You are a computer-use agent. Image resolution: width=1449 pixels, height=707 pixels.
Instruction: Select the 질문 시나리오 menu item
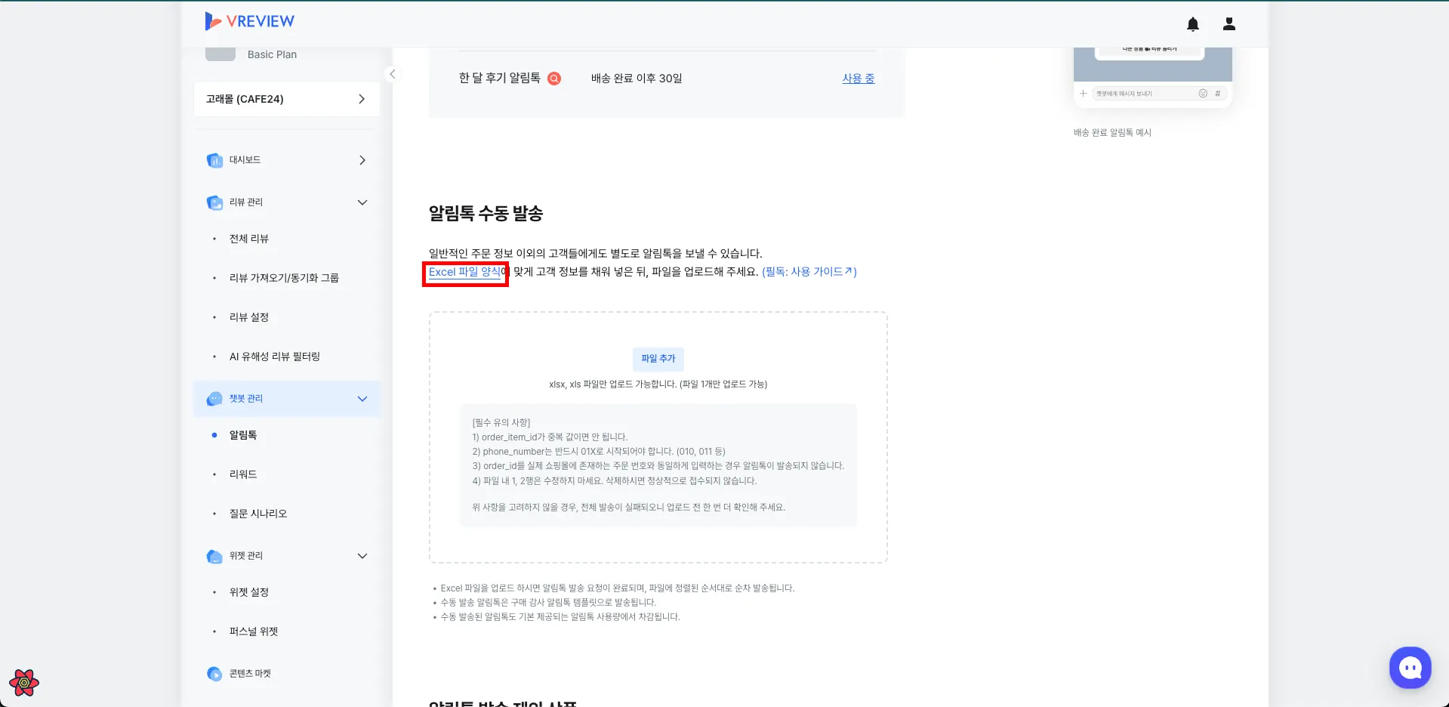click(x=258, y=514)
